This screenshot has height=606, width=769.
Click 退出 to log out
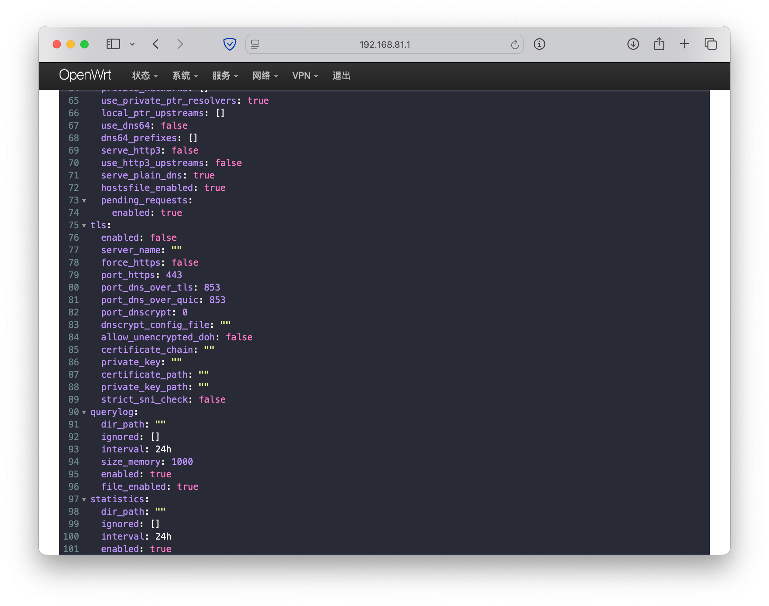pyautogui.click(x=341, y=75)
